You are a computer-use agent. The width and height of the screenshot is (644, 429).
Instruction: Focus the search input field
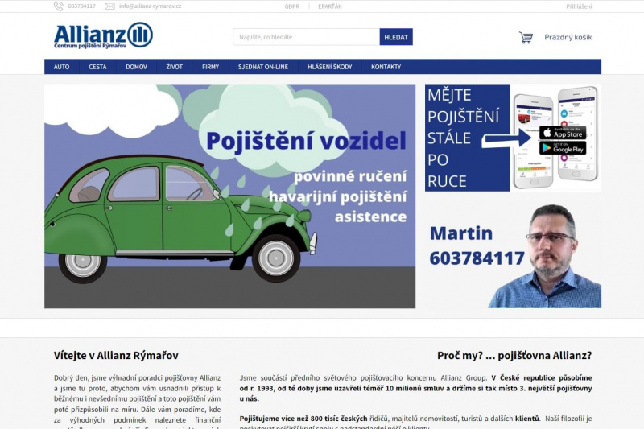(x=307, y=37)
